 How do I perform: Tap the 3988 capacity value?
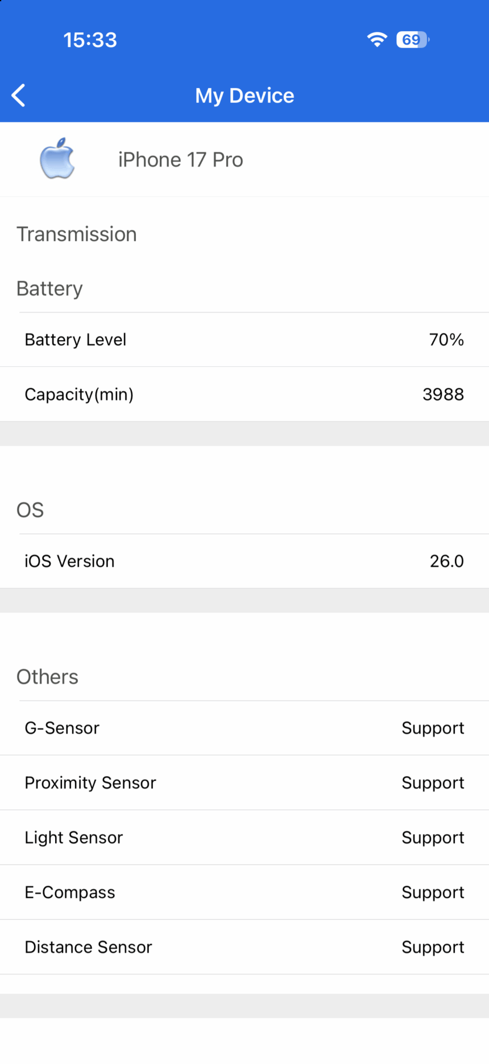[x=443, y=395]
